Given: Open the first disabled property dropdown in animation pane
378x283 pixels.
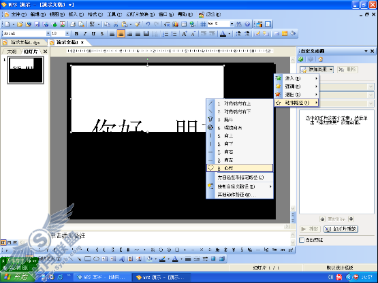Looking at the screenshot, I should click(x=371, y=86).
